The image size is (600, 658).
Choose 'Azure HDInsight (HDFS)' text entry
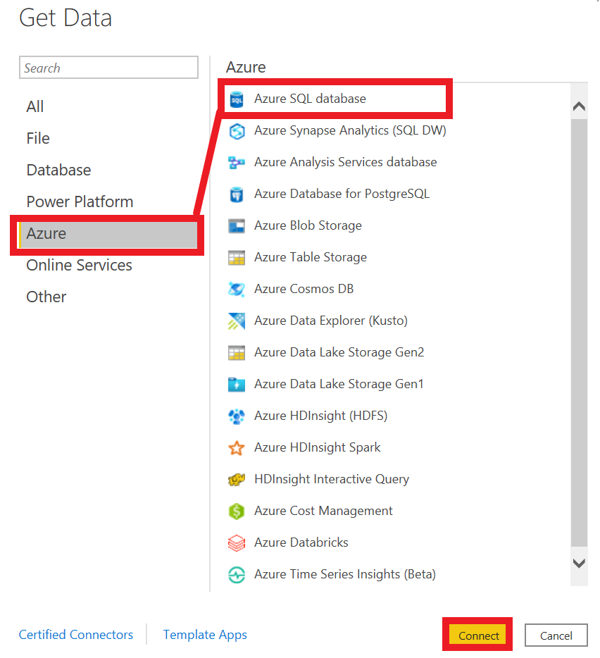coord(321,416)
